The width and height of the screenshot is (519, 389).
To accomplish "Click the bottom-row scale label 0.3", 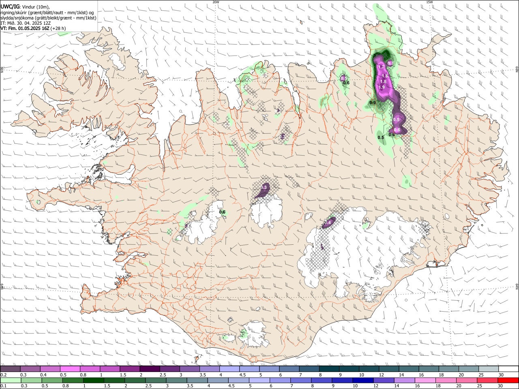I will click(x=24, y=386).
